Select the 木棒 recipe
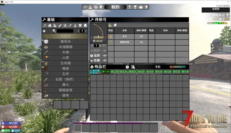 (65, 52)
